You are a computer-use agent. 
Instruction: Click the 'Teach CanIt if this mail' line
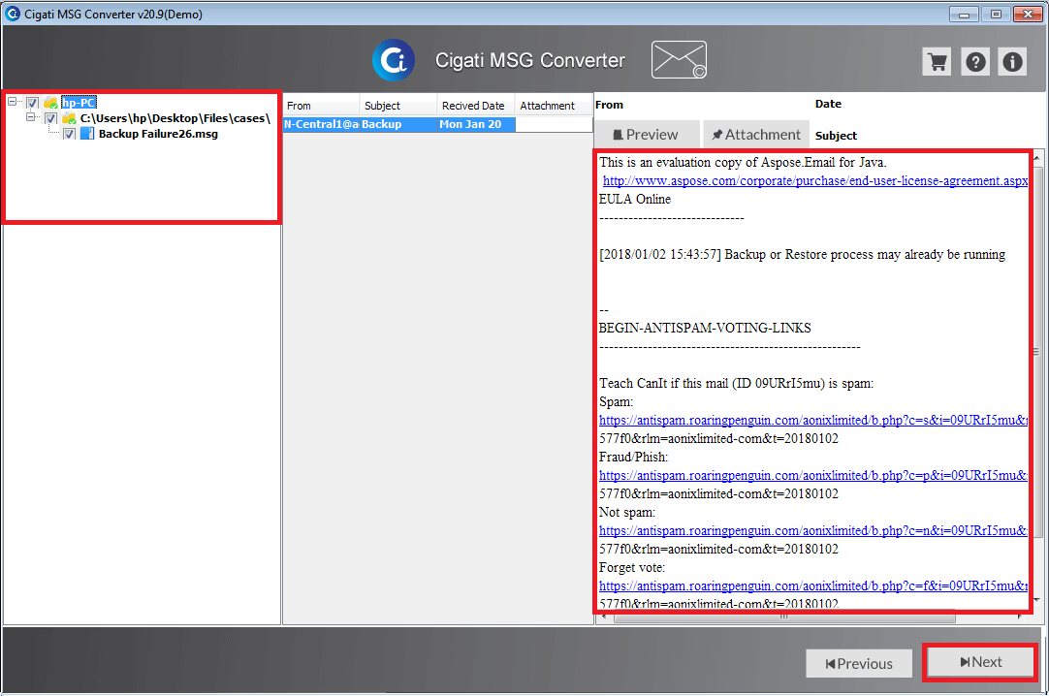(x=737, y=383)
